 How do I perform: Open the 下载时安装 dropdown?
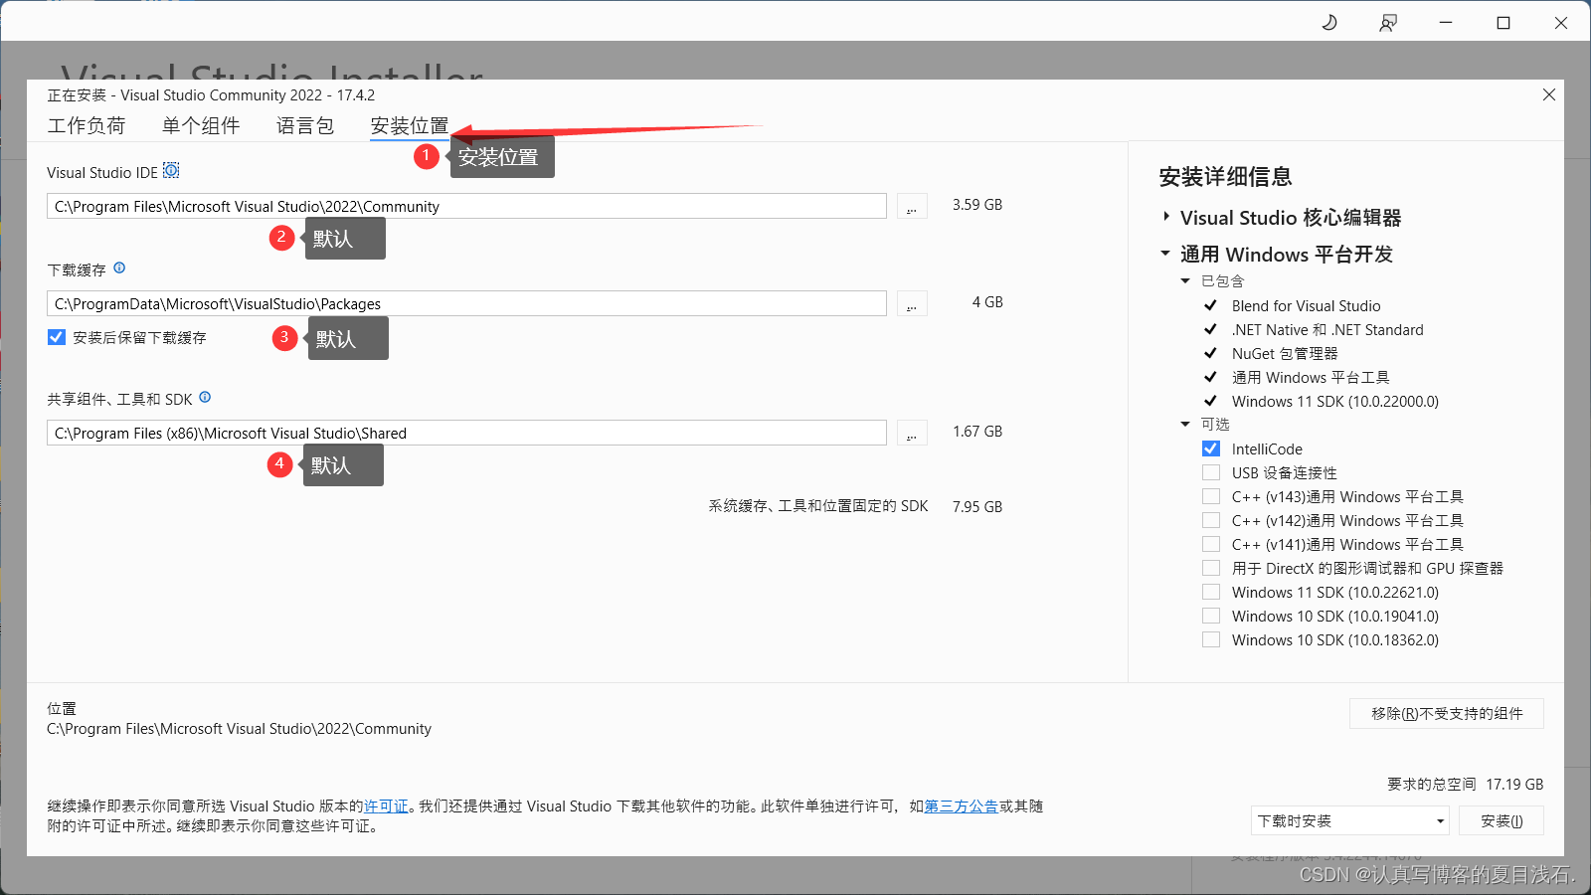[x=1349, y=820]
